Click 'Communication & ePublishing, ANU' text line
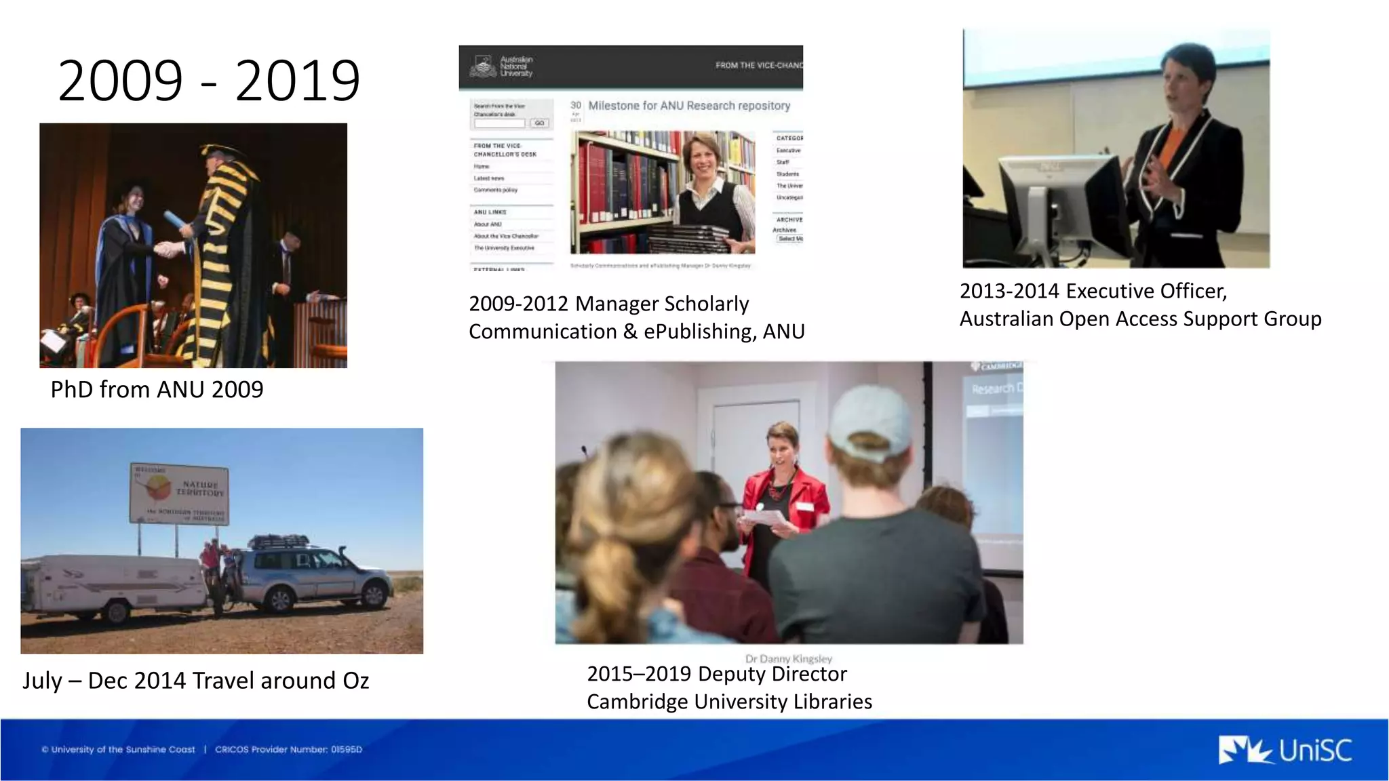Image resolution: width=1389 pixels, height=781 pixels. [636, 332]
